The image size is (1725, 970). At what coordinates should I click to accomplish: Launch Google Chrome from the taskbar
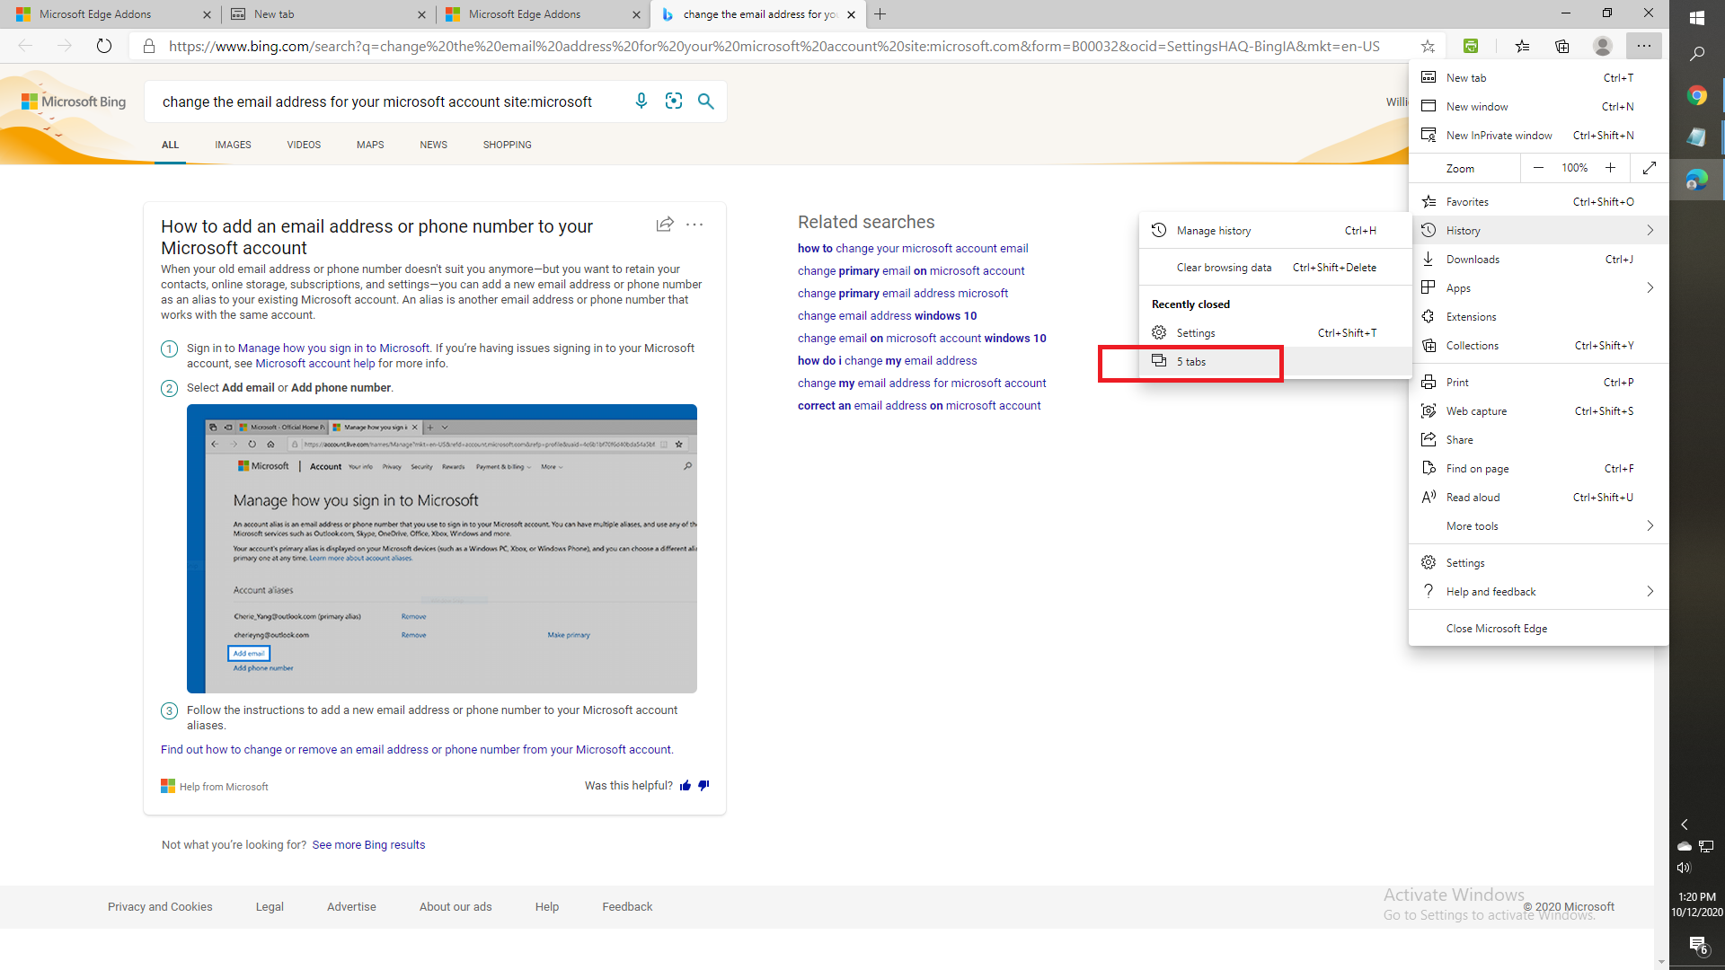point(1697,94)
